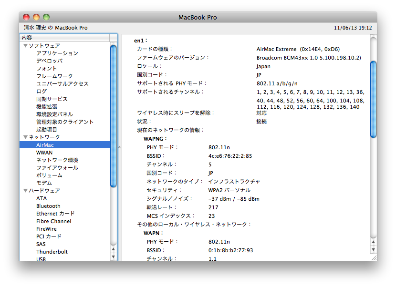Click the 802.11 a/b/g/n PHY mode value
This screenshot has height=287, width=396.
tap(277, 83)
